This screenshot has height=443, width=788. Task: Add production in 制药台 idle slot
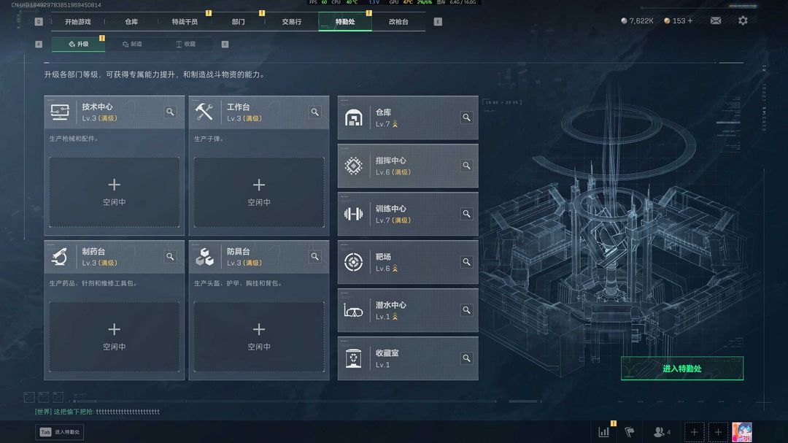114,336
